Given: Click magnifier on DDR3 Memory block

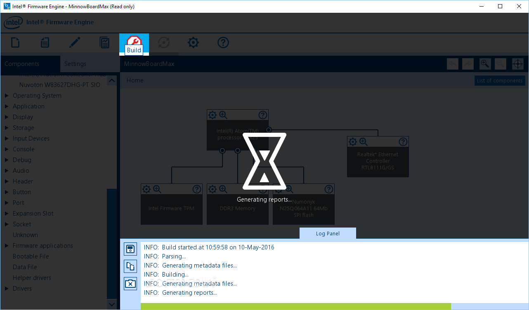Looking at the screenshot, I should 223,189.
